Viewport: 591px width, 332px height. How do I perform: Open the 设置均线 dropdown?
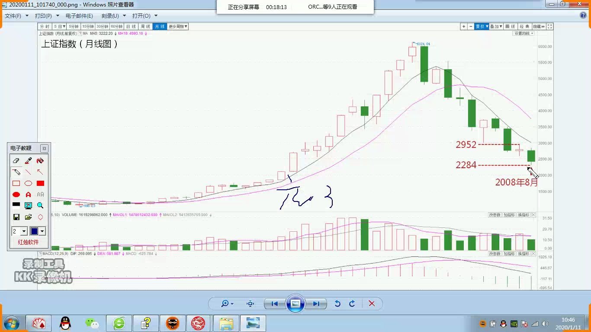pos(524,33)
